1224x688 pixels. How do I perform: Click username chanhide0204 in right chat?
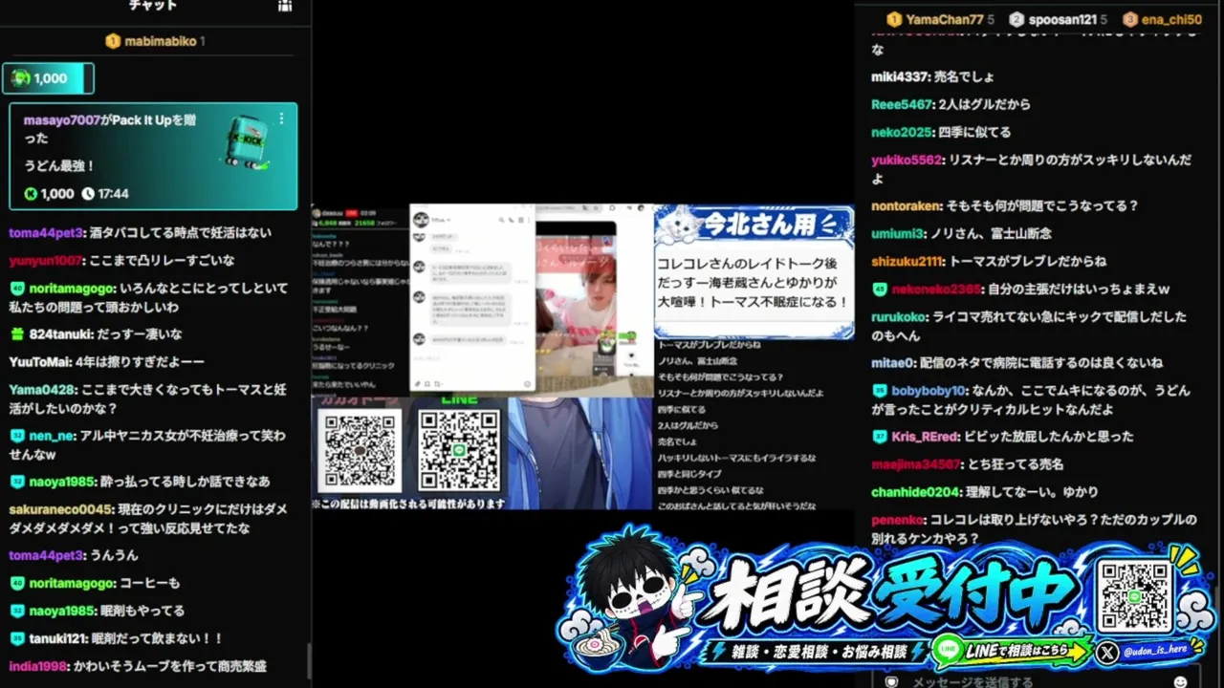915,492
